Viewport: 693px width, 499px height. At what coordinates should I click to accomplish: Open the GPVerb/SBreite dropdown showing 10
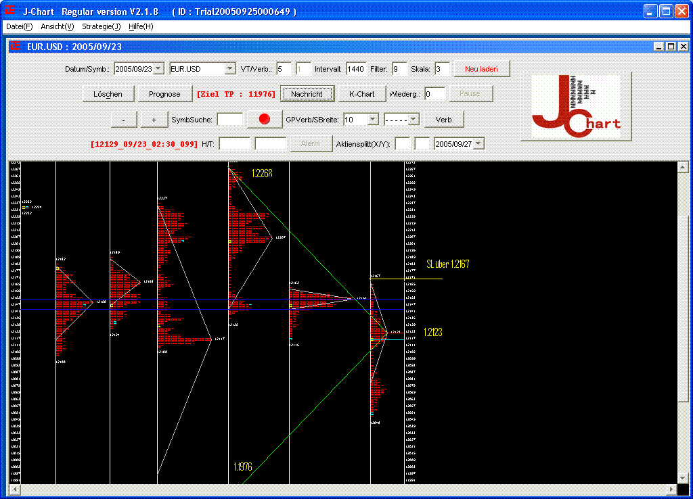point(372,120)
